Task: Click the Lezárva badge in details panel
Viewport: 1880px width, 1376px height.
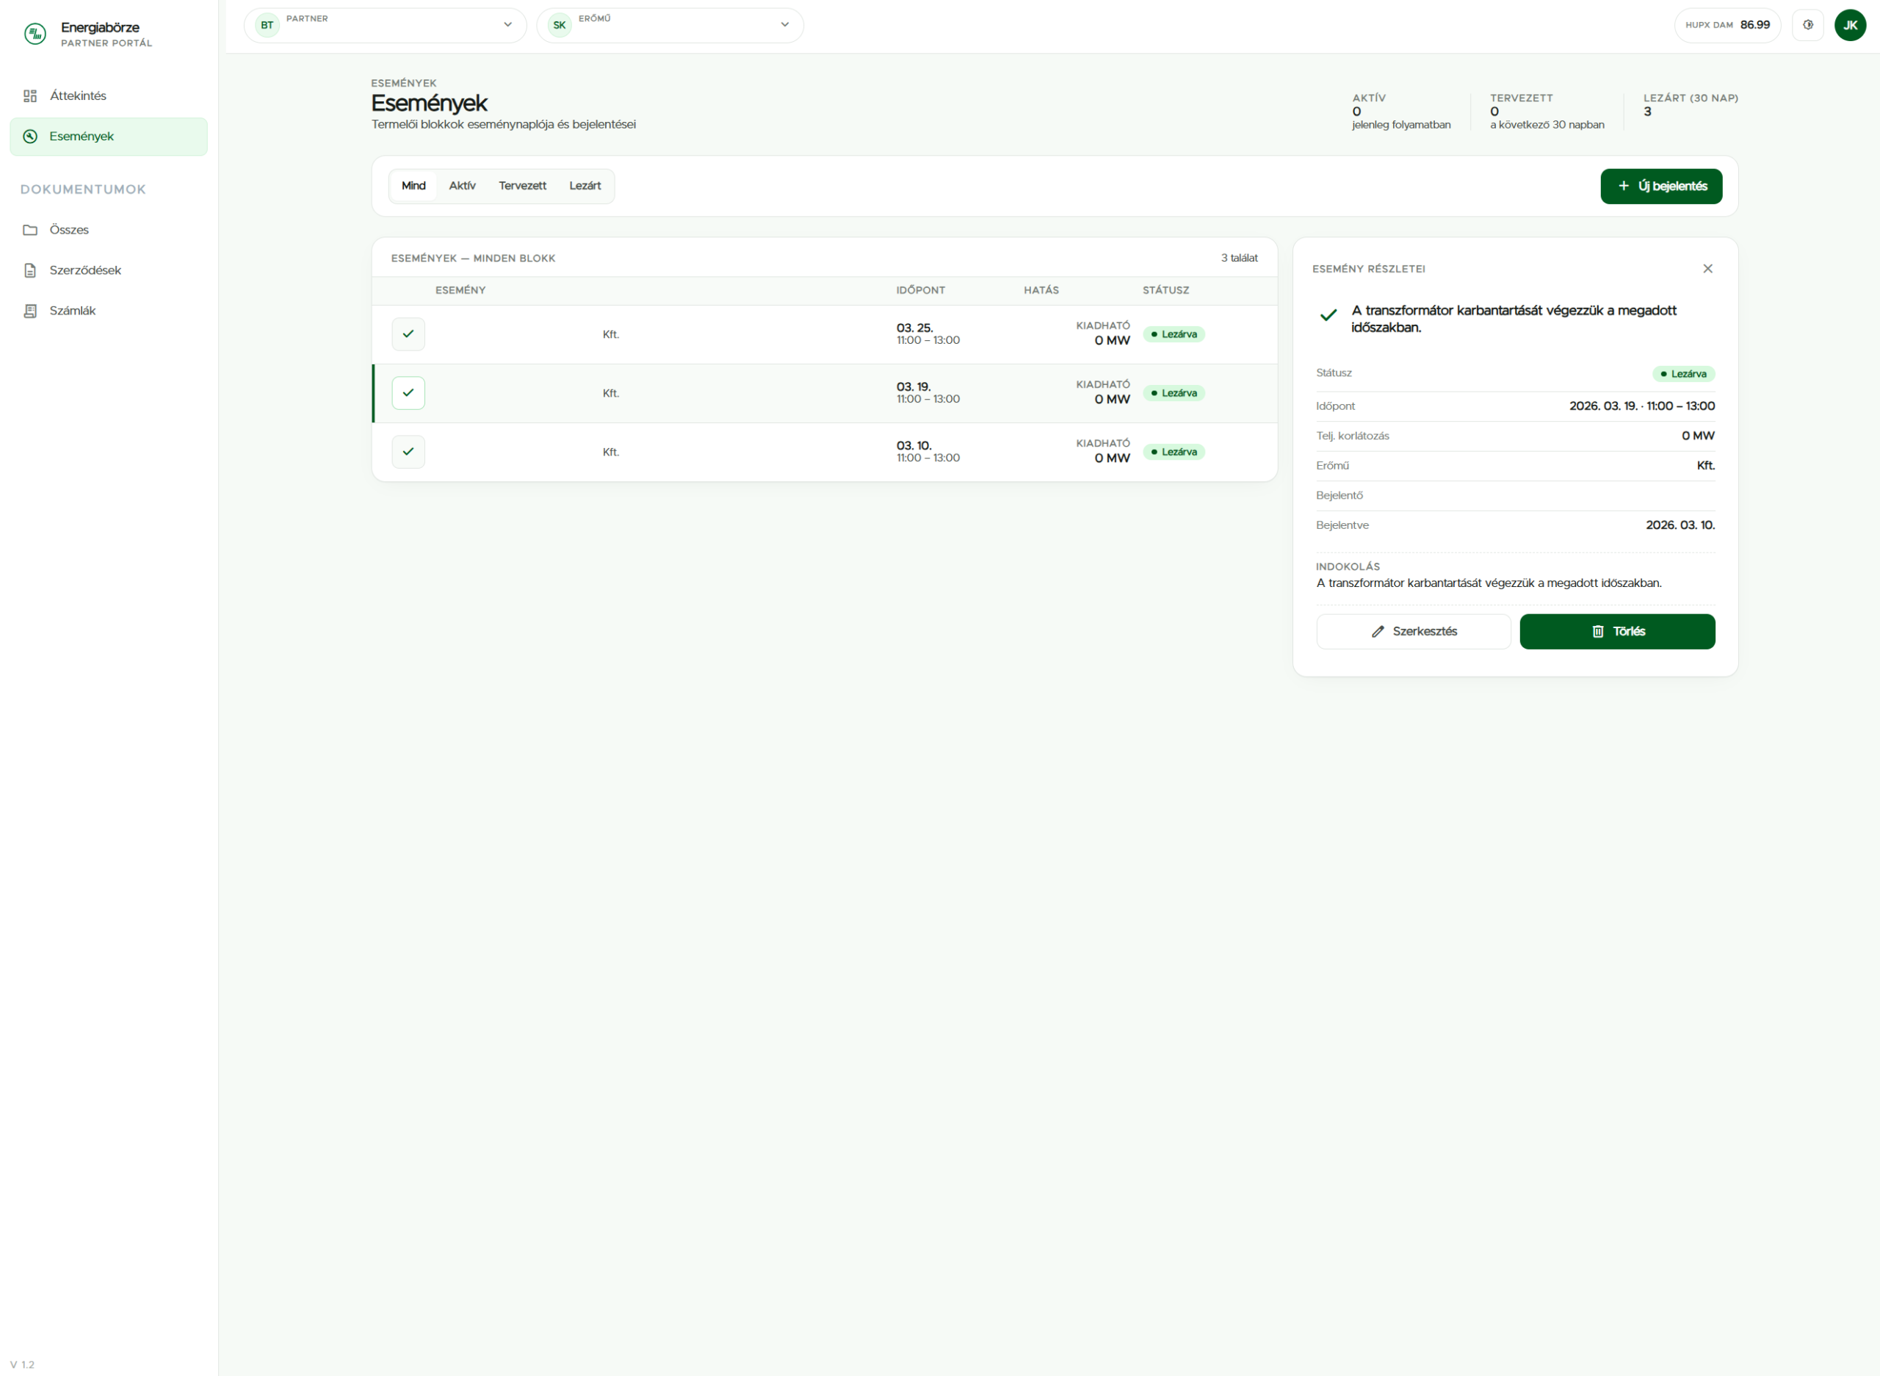Action: coord(1682,374)
